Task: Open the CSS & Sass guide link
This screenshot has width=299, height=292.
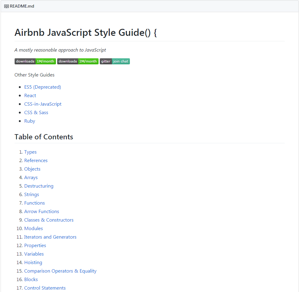Action: pyautogui.click(x=36, y=113)
